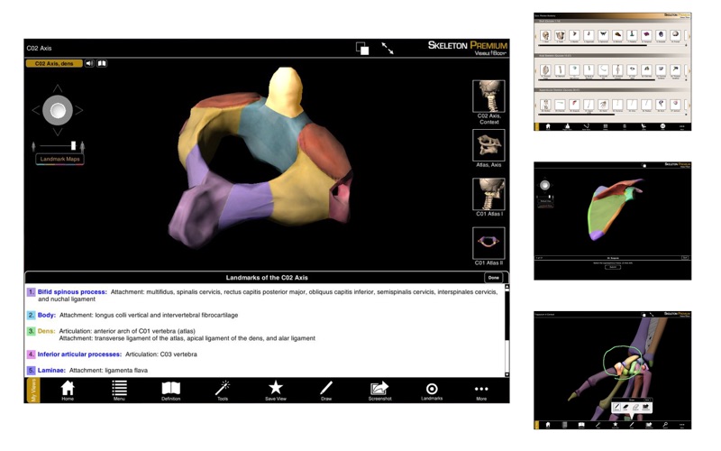Click Laminae landmark link
721x451 pixels.
point(51,370)
